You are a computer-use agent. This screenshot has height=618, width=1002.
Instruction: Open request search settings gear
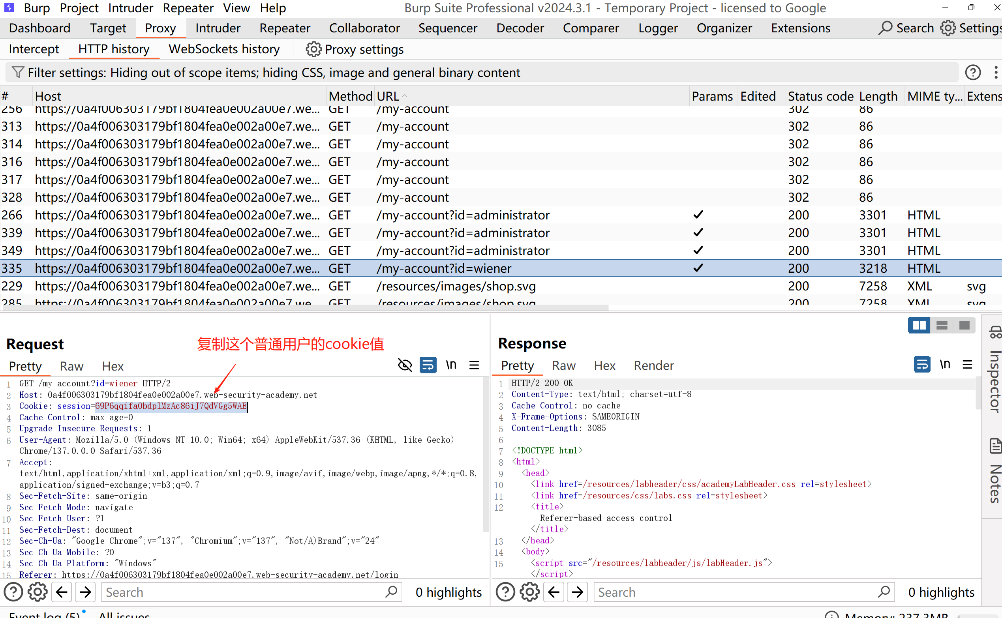coord(38,592)
